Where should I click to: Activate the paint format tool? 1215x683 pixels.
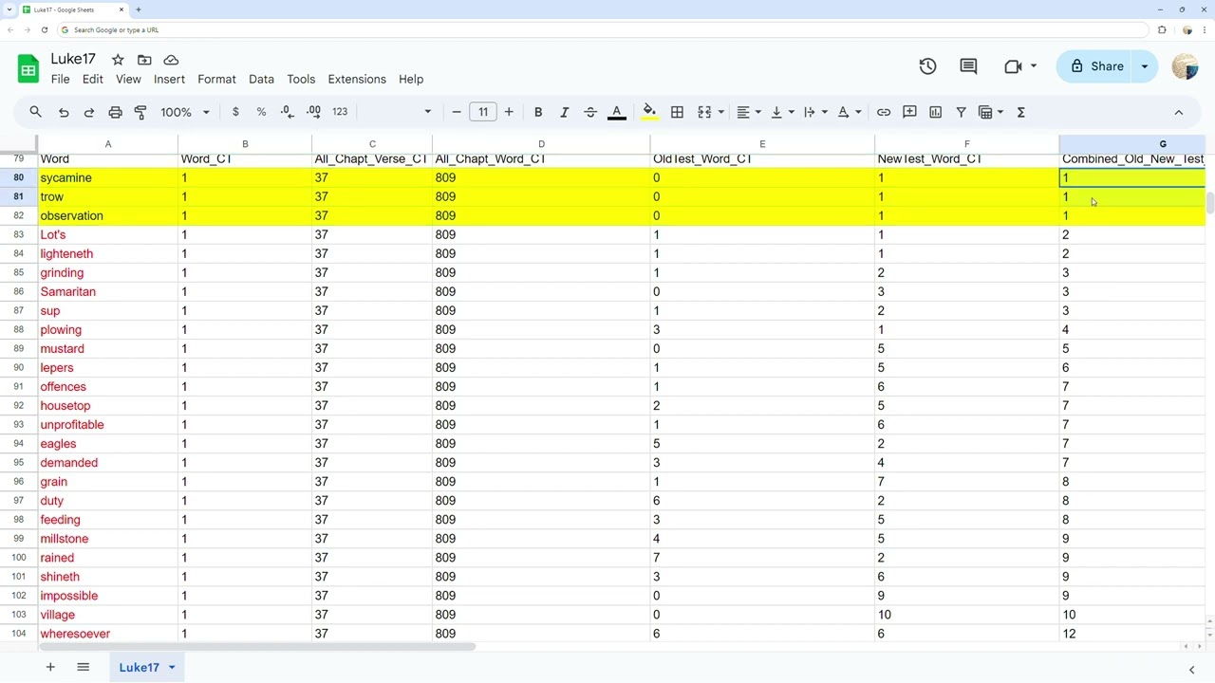pos(140,112)
